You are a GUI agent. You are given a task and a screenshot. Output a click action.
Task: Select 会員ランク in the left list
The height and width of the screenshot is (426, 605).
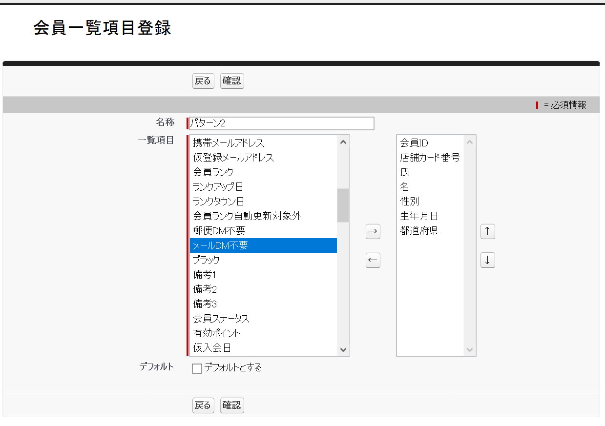(x=220, y=172)
